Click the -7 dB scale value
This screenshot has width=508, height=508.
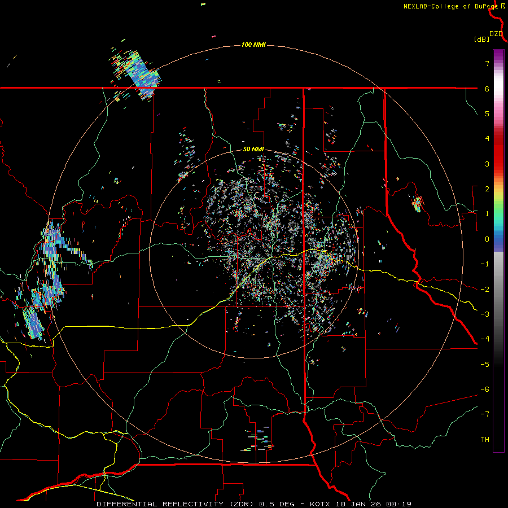[485, 414]
